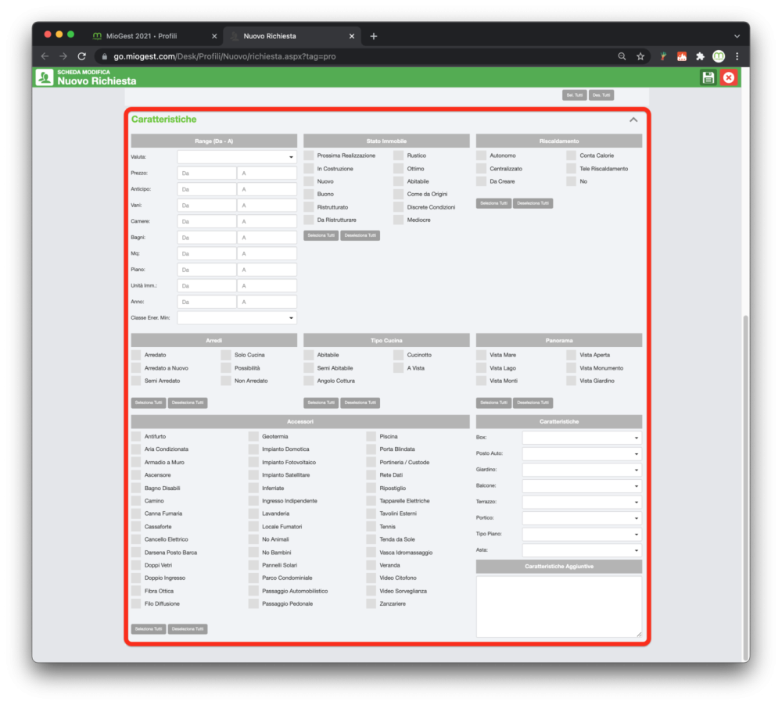Click the Sel. Tutti button at top

pyautogui.click(x=575, y=95)
